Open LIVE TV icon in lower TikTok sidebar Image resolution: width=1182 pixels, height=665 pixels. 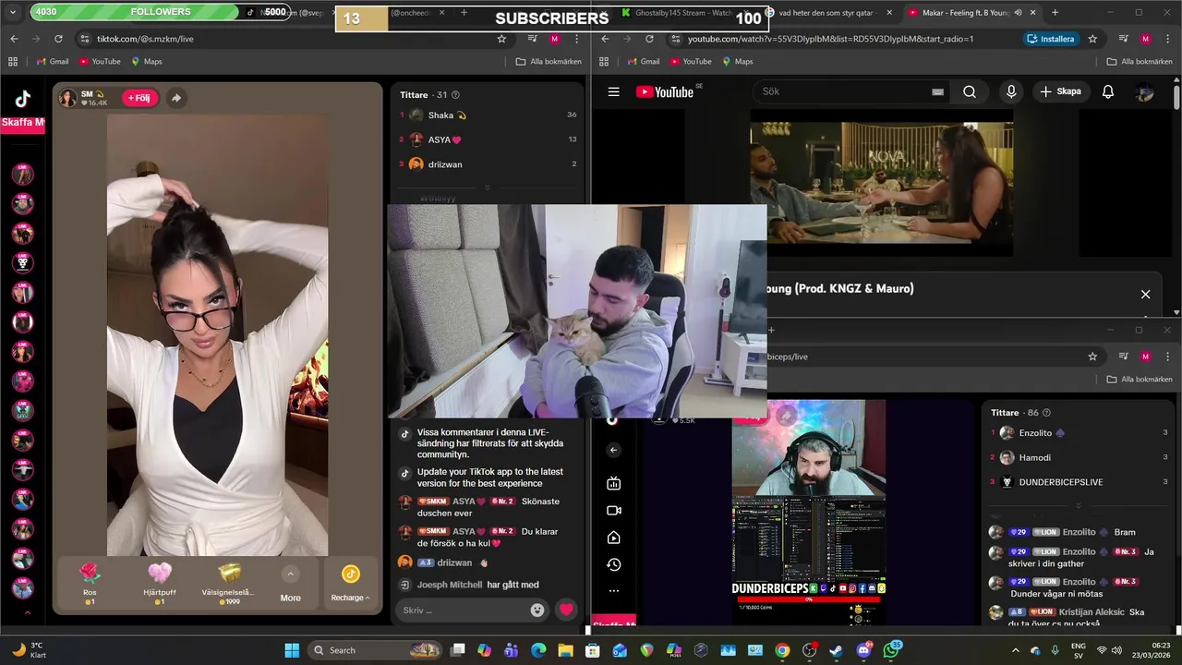(x=614, y=483)
